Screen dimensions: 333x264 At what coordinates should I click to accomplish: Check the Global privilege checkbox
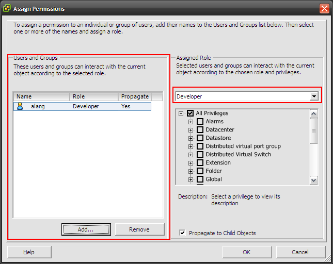tap(200, 179)
